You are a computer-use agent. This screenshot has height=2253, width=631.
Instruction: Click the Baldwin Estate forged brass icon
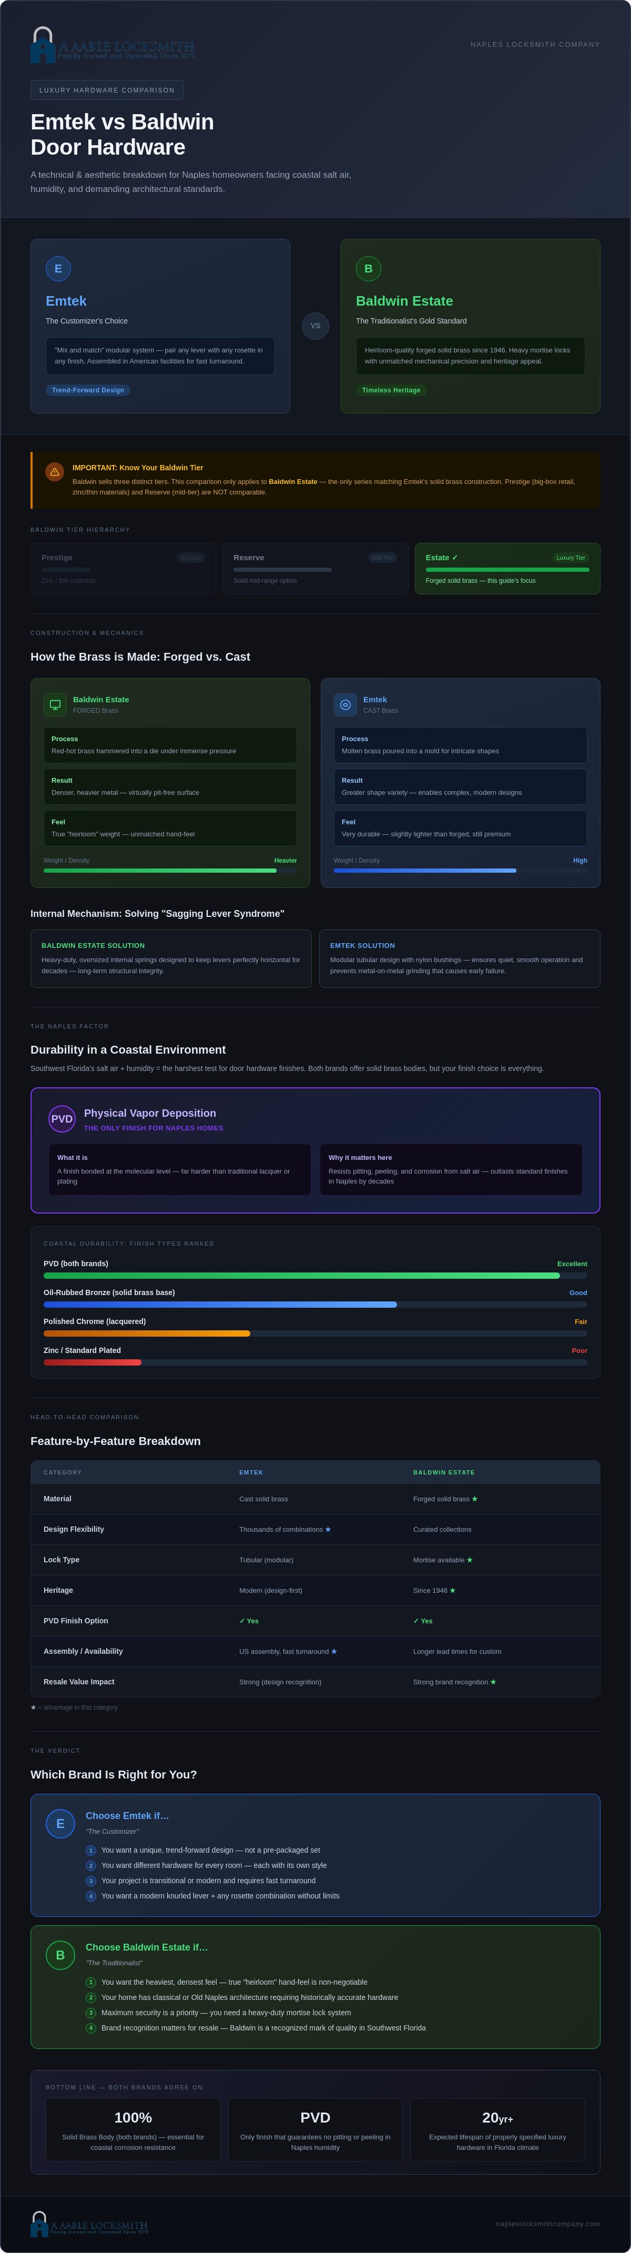[55, 704]
